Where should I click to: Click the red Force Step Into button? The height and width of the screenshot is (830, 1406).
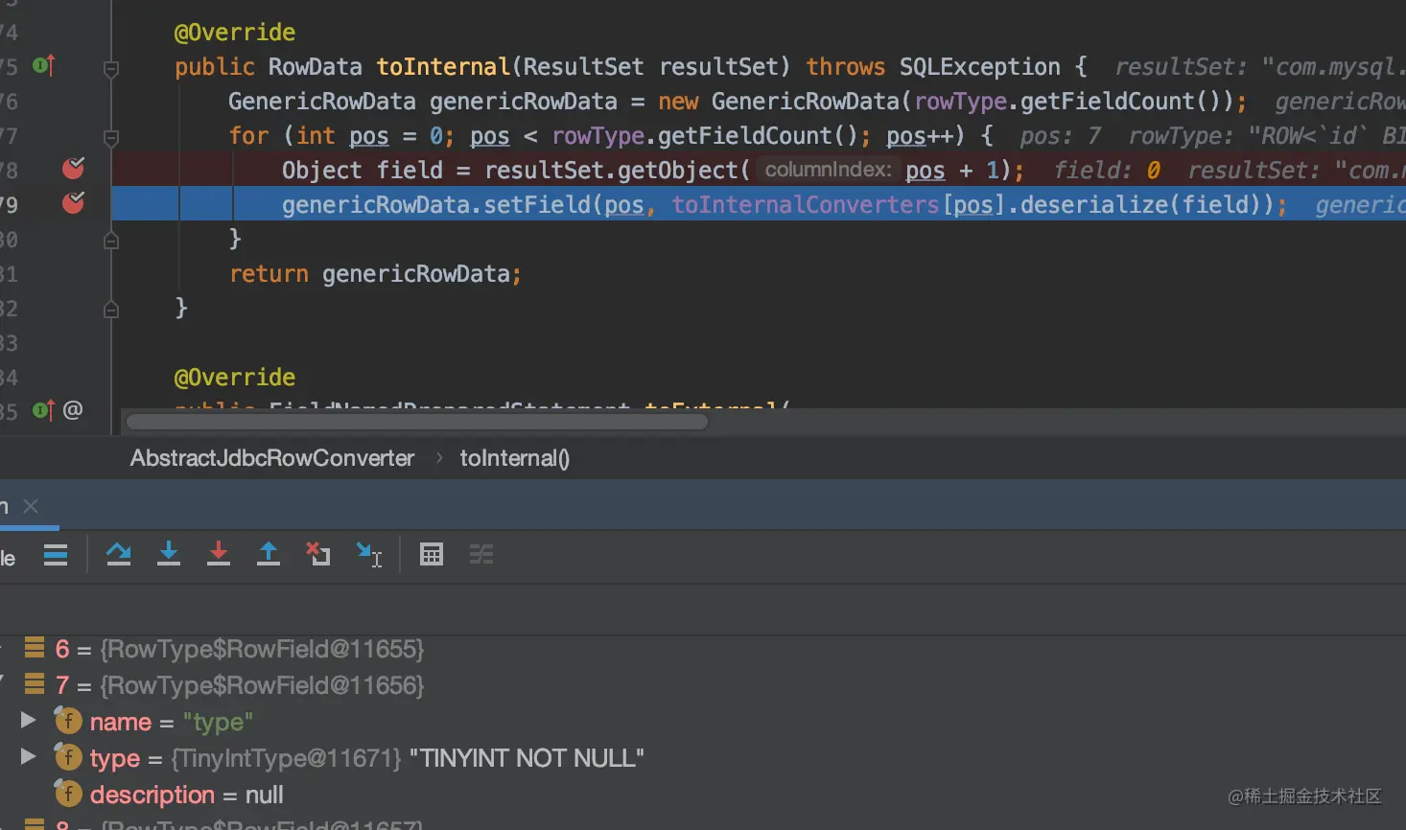pyautogui.click(x=219, y=554)
